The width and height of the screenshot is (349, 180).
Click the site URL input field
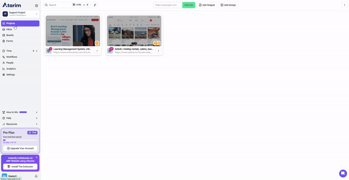168,5
